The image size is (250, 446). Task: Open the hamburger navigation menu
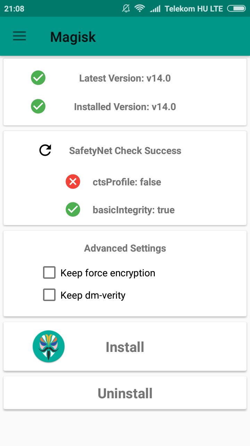tap(19, 36)
